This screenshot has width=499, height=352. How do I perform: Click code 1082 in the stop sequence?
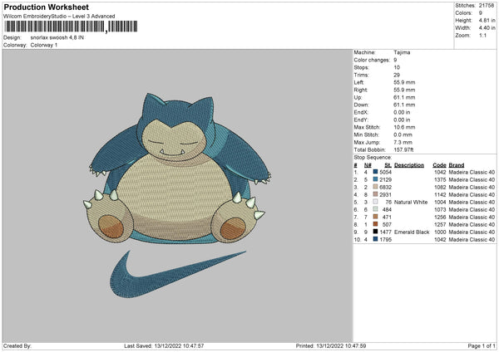(x=440, y=187)
